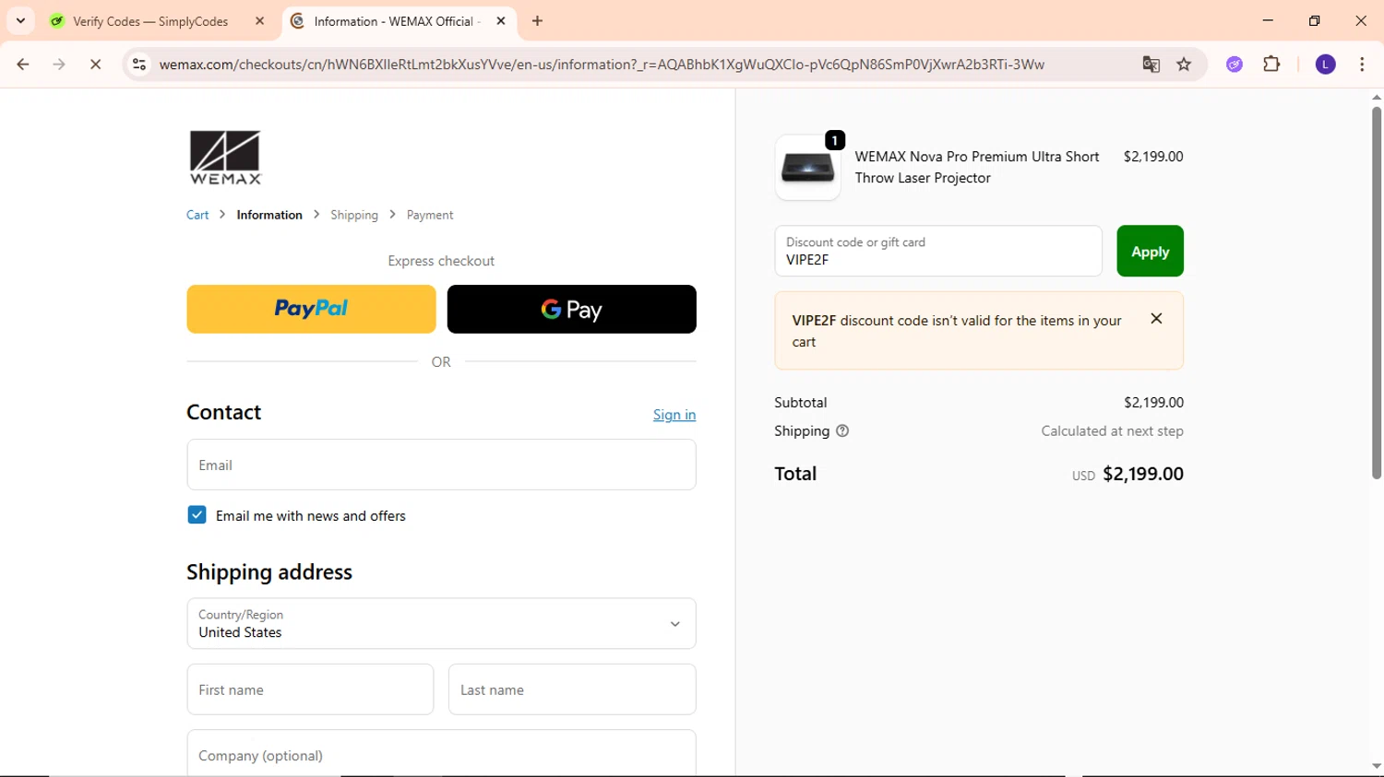The image size is (1384, 777).
Task: Switch to Verify Codes SimplyCodes tab
Action: tap(152, 21)
